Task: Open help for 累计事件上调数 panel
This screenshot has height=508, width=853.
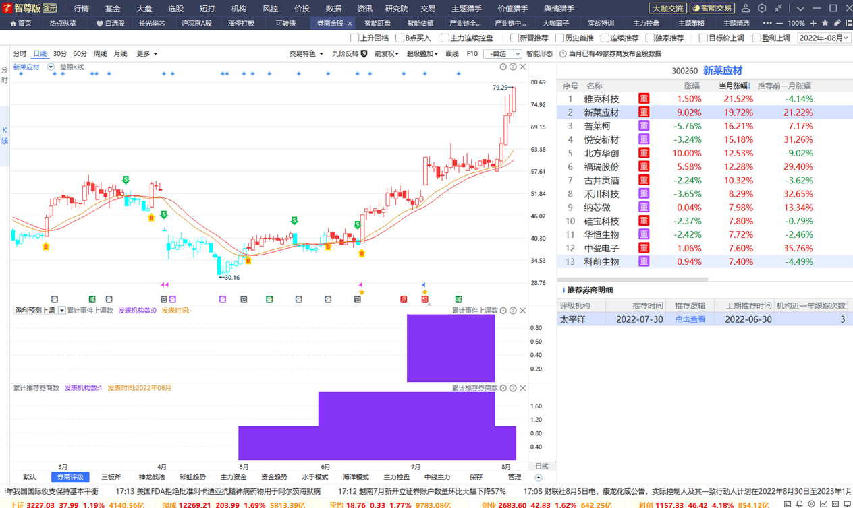Action: 513,311
